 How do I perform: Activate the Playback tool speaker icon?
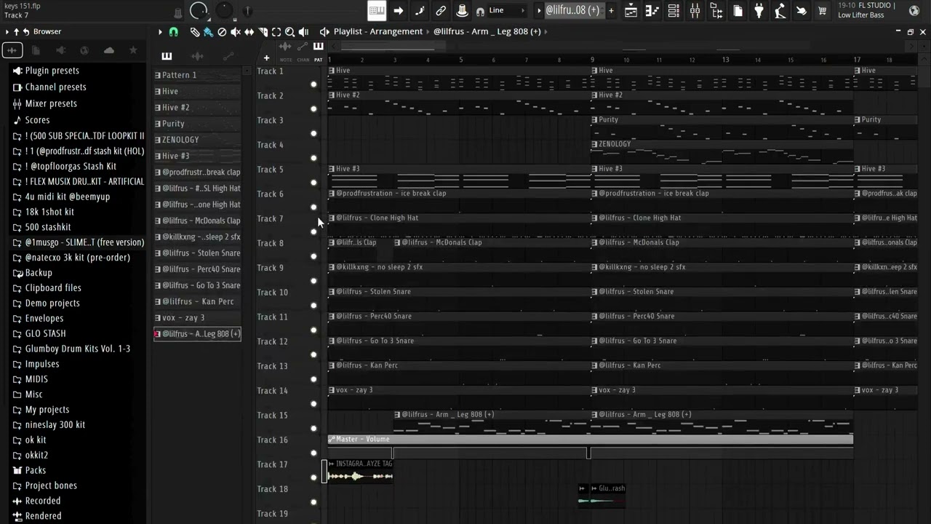click(303, 32)
